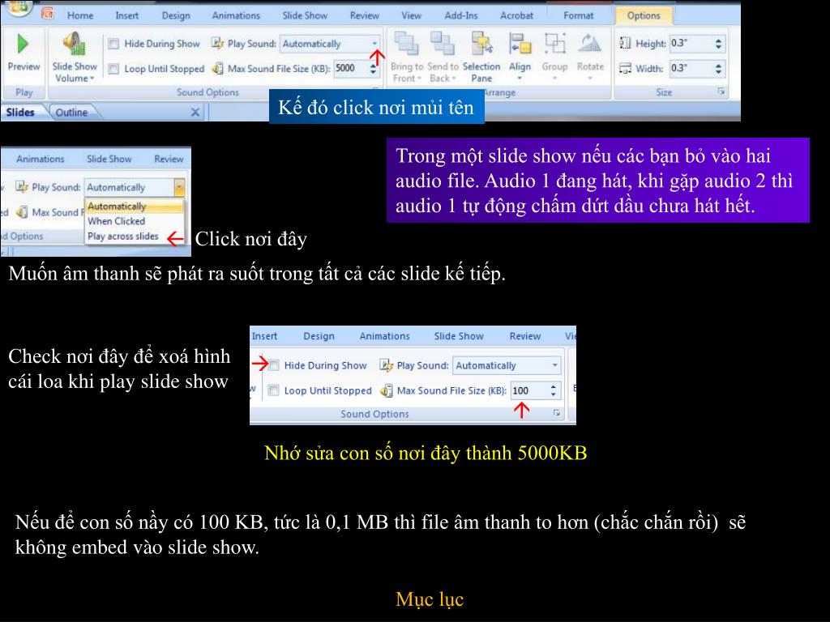Expand the Group dropdown arrow

554,79
